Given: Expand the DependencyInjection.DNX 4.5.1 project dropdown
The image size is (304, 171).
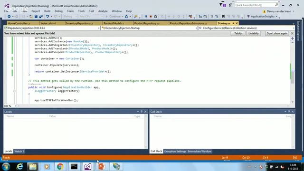Looking at the screenshot, I should (98, 28).
